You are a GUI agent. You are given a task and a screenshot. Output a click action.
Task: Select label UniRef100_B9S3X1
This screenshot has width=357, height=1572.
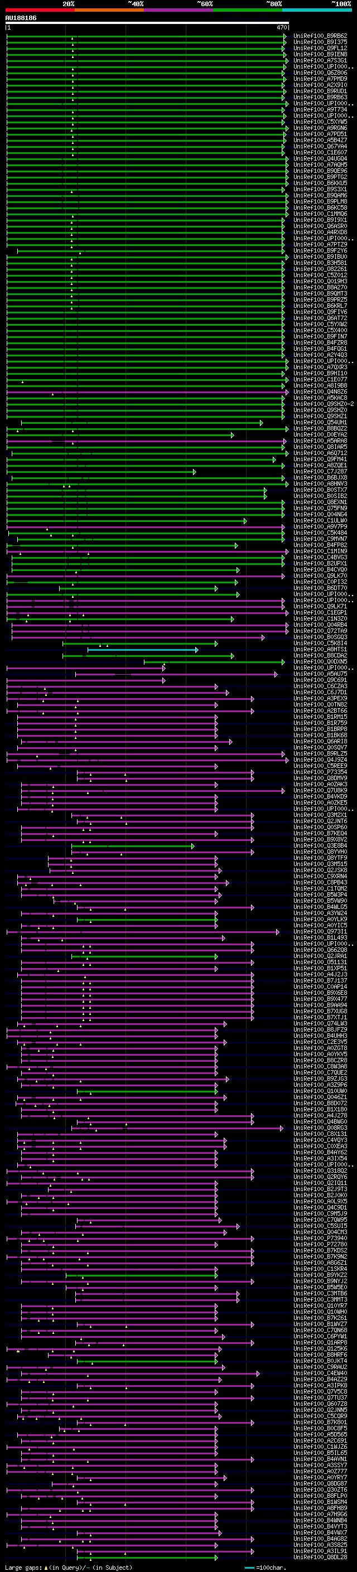tap(320, 189)
